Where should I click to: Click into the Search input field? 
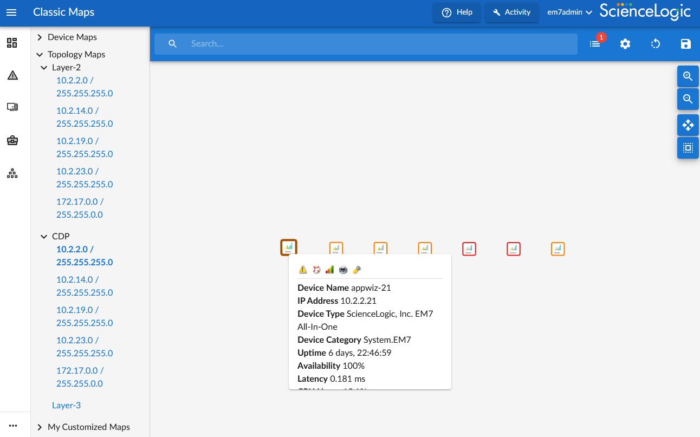tap(379, 44)
